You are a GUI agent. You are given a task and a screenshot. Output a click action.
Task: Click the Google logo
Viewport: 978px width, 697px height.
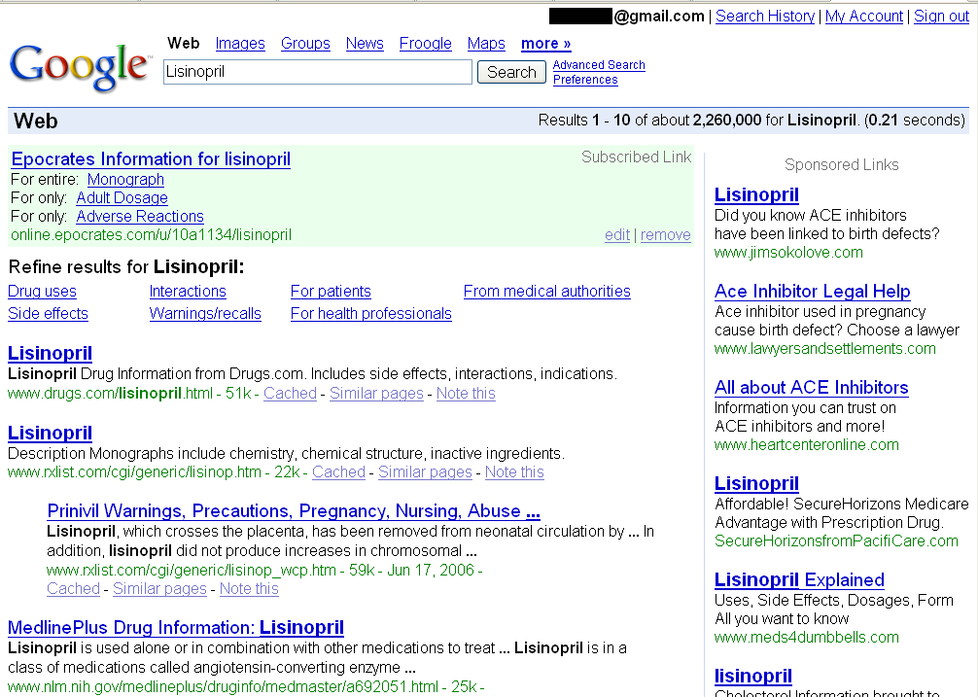(79, 67)
